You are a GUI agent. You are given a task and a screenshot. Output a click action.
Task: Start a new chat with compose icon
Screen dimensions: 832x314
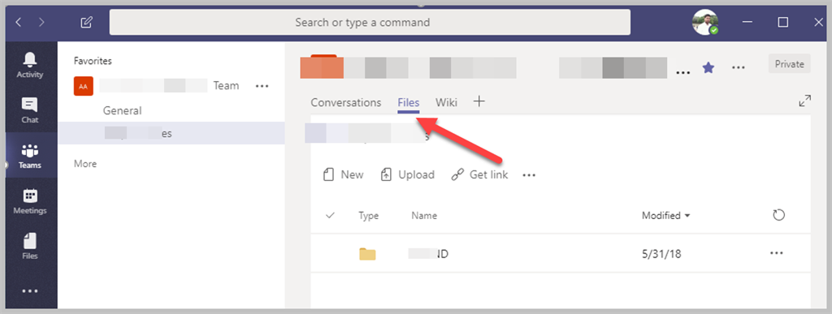pos(86,22)
